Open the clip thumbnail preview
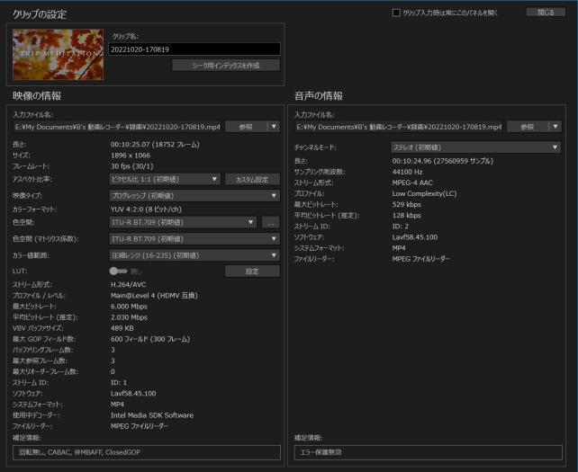578x472 pixels. [59, 55]
